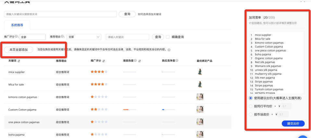The height and width of the screenshot is (138, 311).
Task: Sort the table by 关键词 column
Action: 19,61
